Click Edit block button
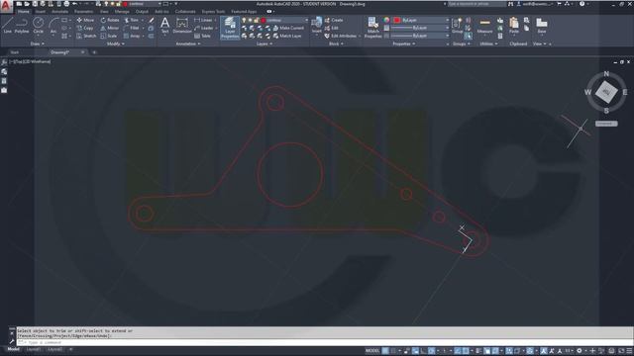Viewport: 634px width, 356px height. [x=331, y=28]
